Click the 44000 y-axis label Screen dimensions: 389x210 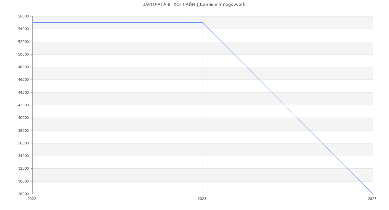pos(24,92)
